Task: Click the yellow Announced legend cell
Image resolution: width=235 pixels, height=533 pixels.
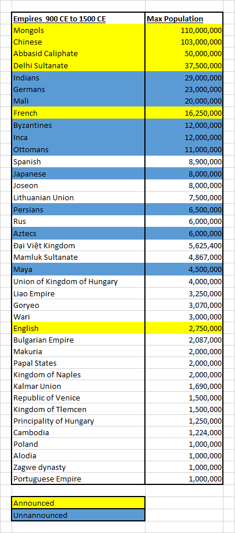Action: click(x=79, y=503)
